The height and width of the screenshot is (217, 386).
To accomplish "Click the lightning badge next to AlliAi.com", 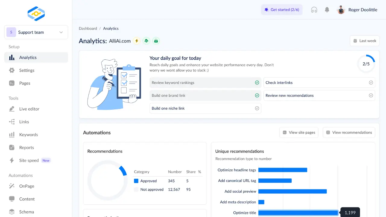I will coord(136,41).
